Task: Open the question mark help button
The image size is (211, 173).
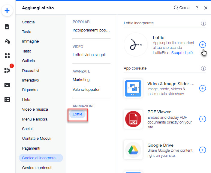Action: point(197,8)
